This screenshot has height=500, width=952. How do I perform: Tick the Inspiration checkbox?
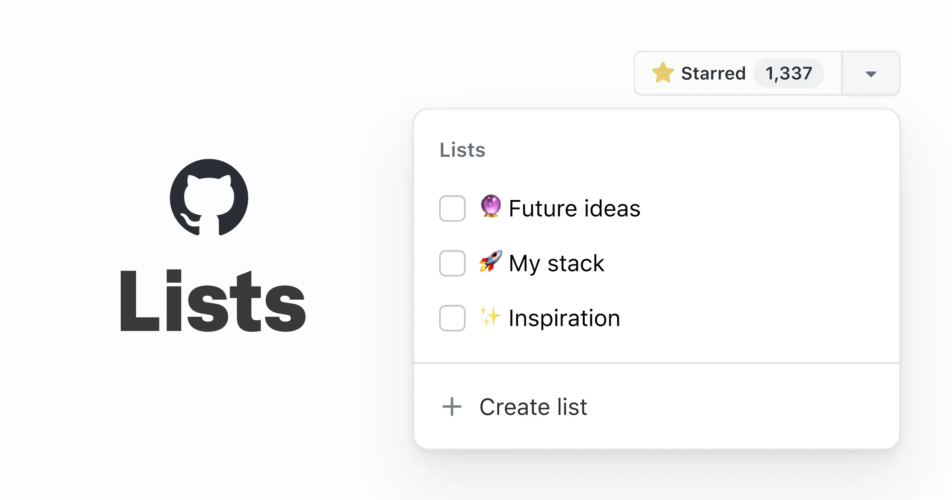(452, 318)
